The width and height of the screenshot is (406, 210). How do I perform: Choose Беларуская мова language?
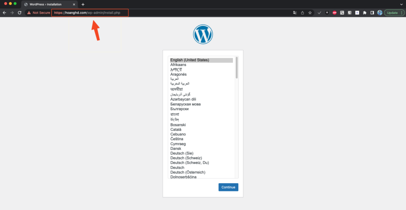point(186,104)
